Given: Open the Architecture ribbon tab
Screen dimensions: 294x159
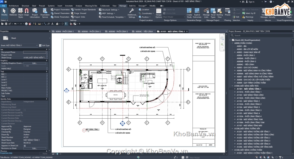Looking at the screenshot, I should point(14,6).
